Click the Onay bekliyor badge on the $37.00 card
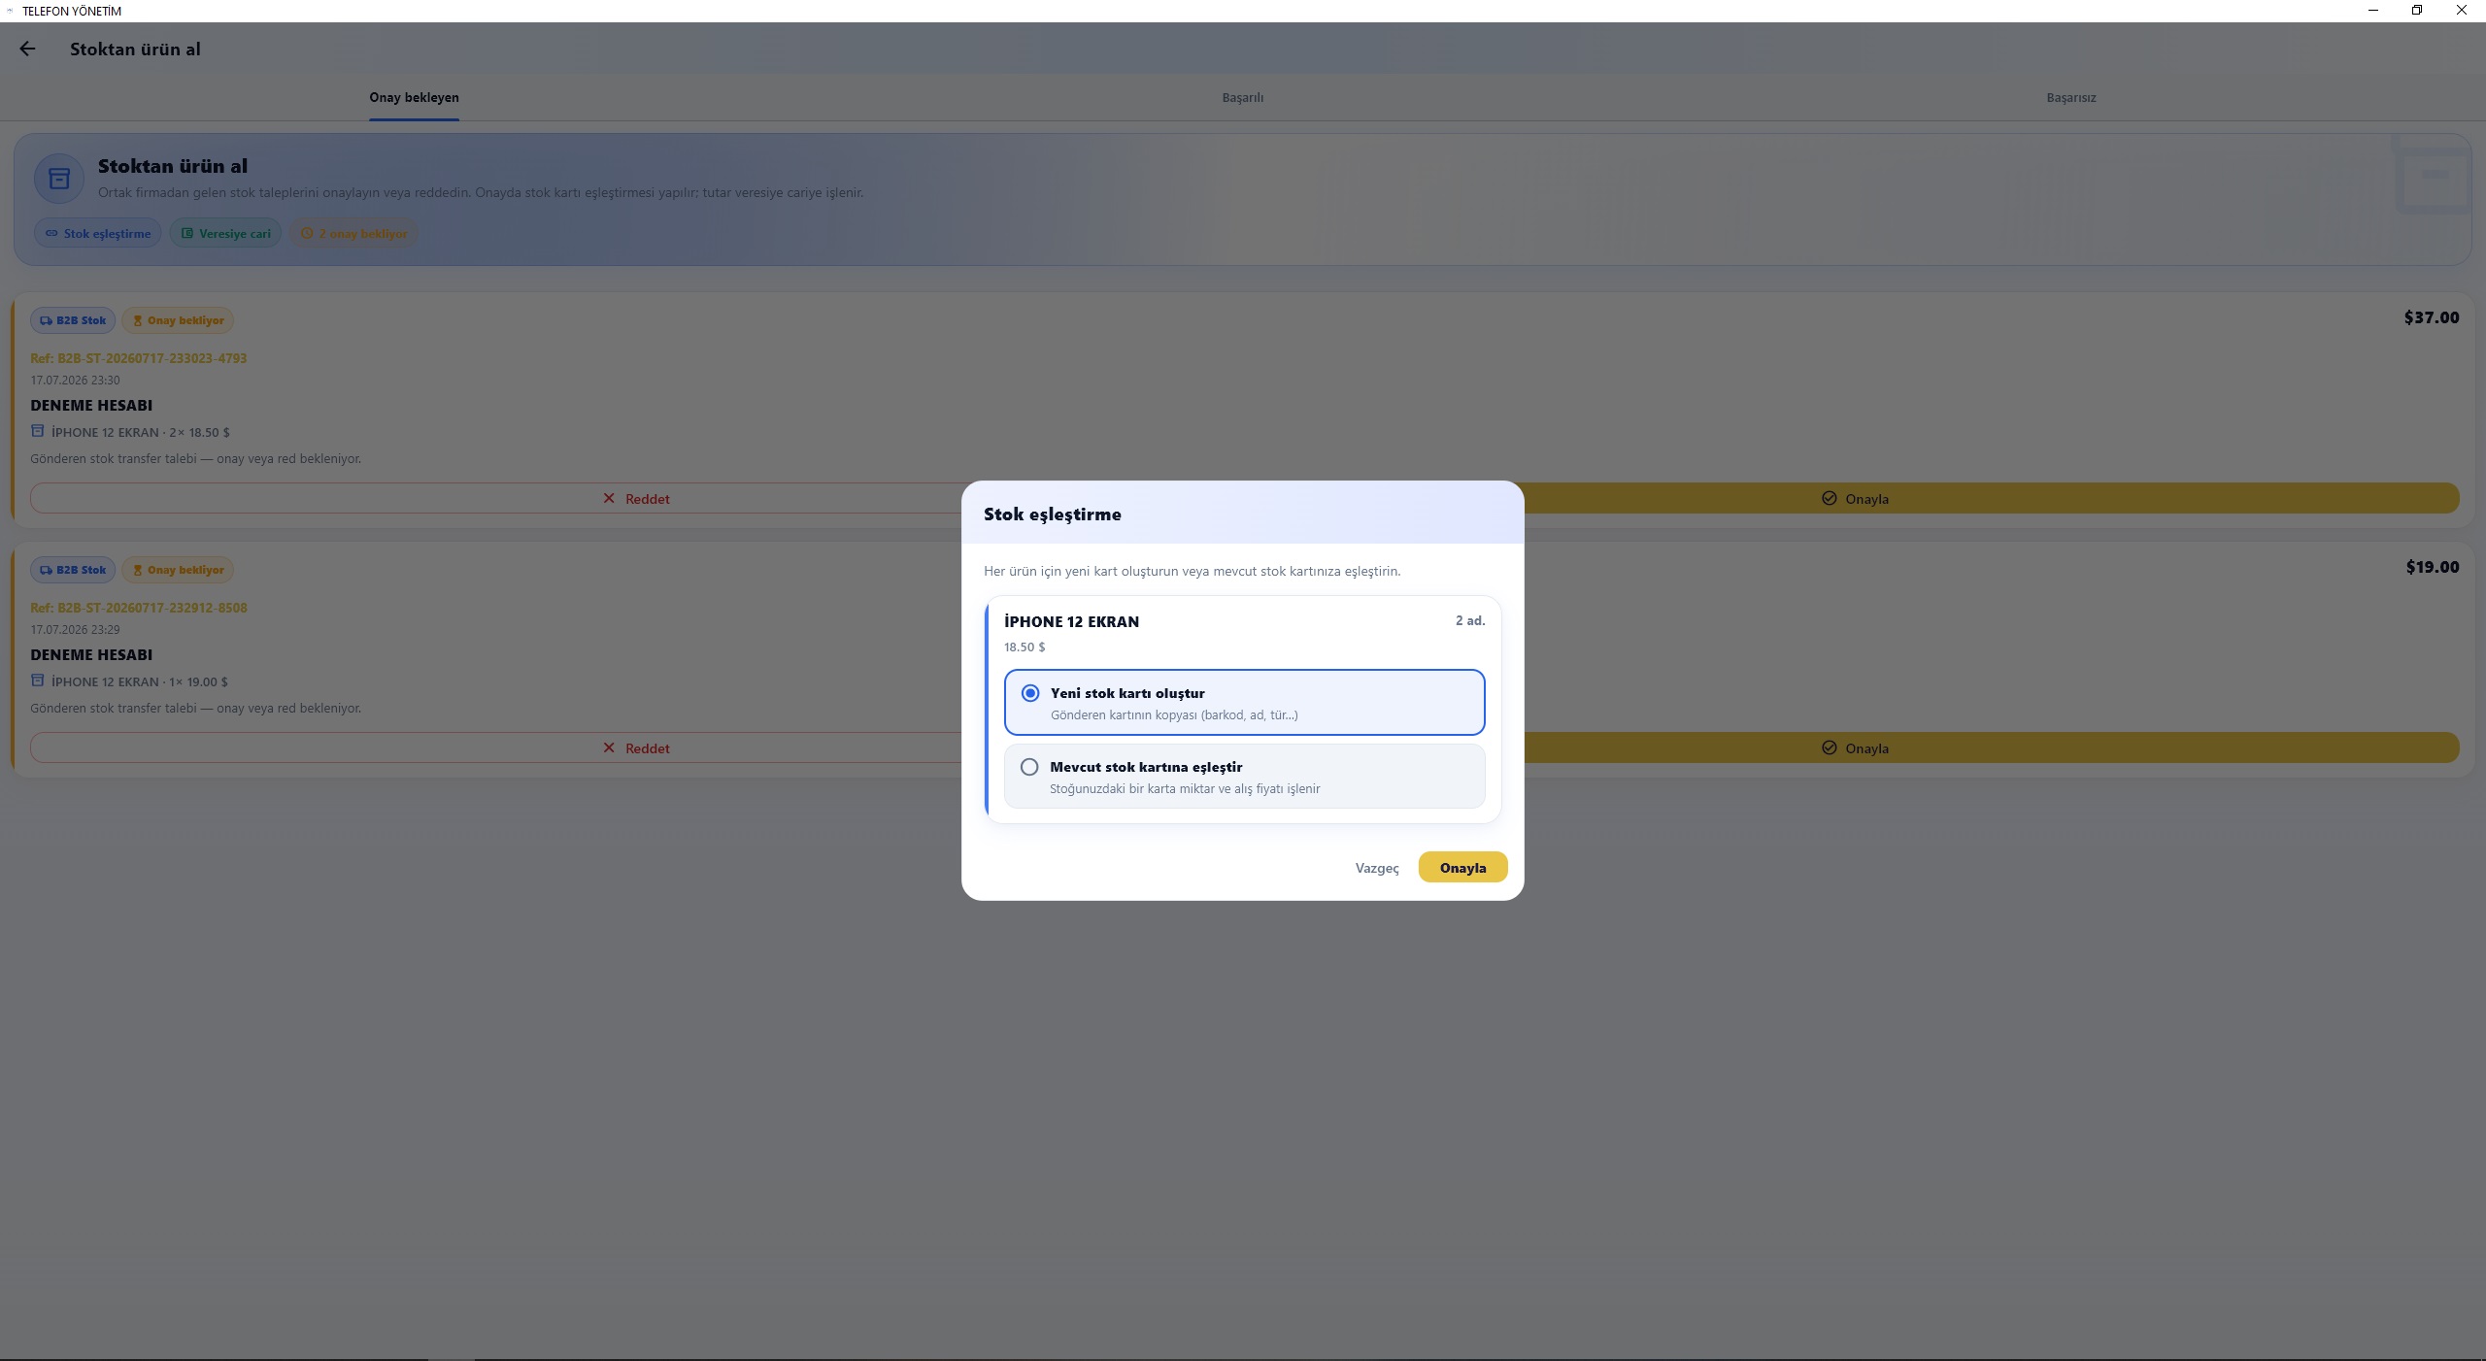The height and width of the screenshot is (1361, 2486). tap(178, 320)
